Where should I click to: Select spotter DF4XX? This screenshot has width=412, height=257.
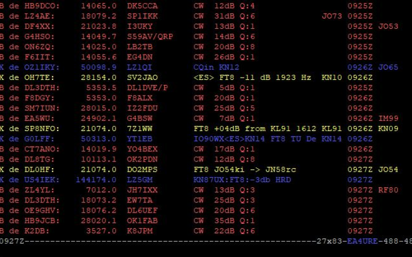click(39, 26)
